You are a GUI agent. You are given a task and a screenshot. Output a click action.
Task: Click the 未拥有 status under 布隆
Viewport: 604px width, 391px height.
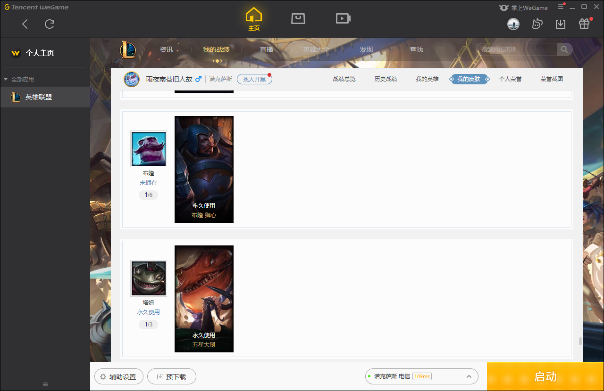pyautogui.click(x=148, y=183)
